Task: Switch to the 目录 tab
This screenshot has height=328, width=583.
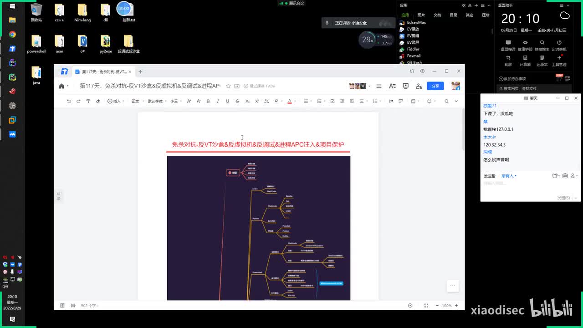Action: pos(454,15)
